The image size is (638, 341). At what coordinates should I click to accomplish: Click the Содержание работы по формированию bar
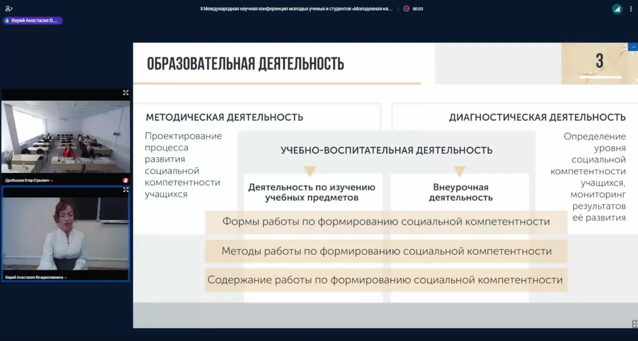click(386, 280)
